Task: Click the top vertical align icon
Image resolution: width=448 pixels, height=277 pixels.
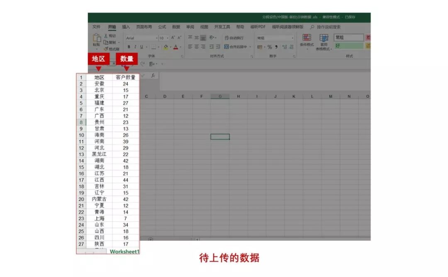Action: coord(190,37)
